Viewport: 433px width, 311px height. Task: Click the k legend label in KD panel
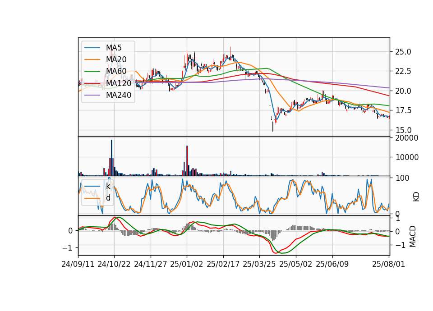pyautogui.click(x=108, y=186)
